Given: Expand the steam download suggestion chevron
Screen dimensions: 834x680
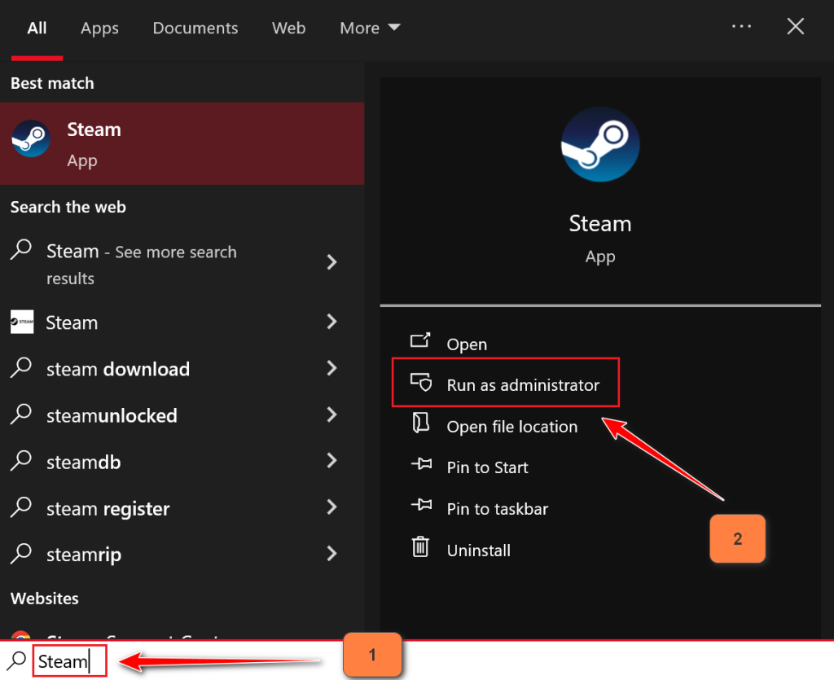Looking at the screenshot, I should (332, 368).
